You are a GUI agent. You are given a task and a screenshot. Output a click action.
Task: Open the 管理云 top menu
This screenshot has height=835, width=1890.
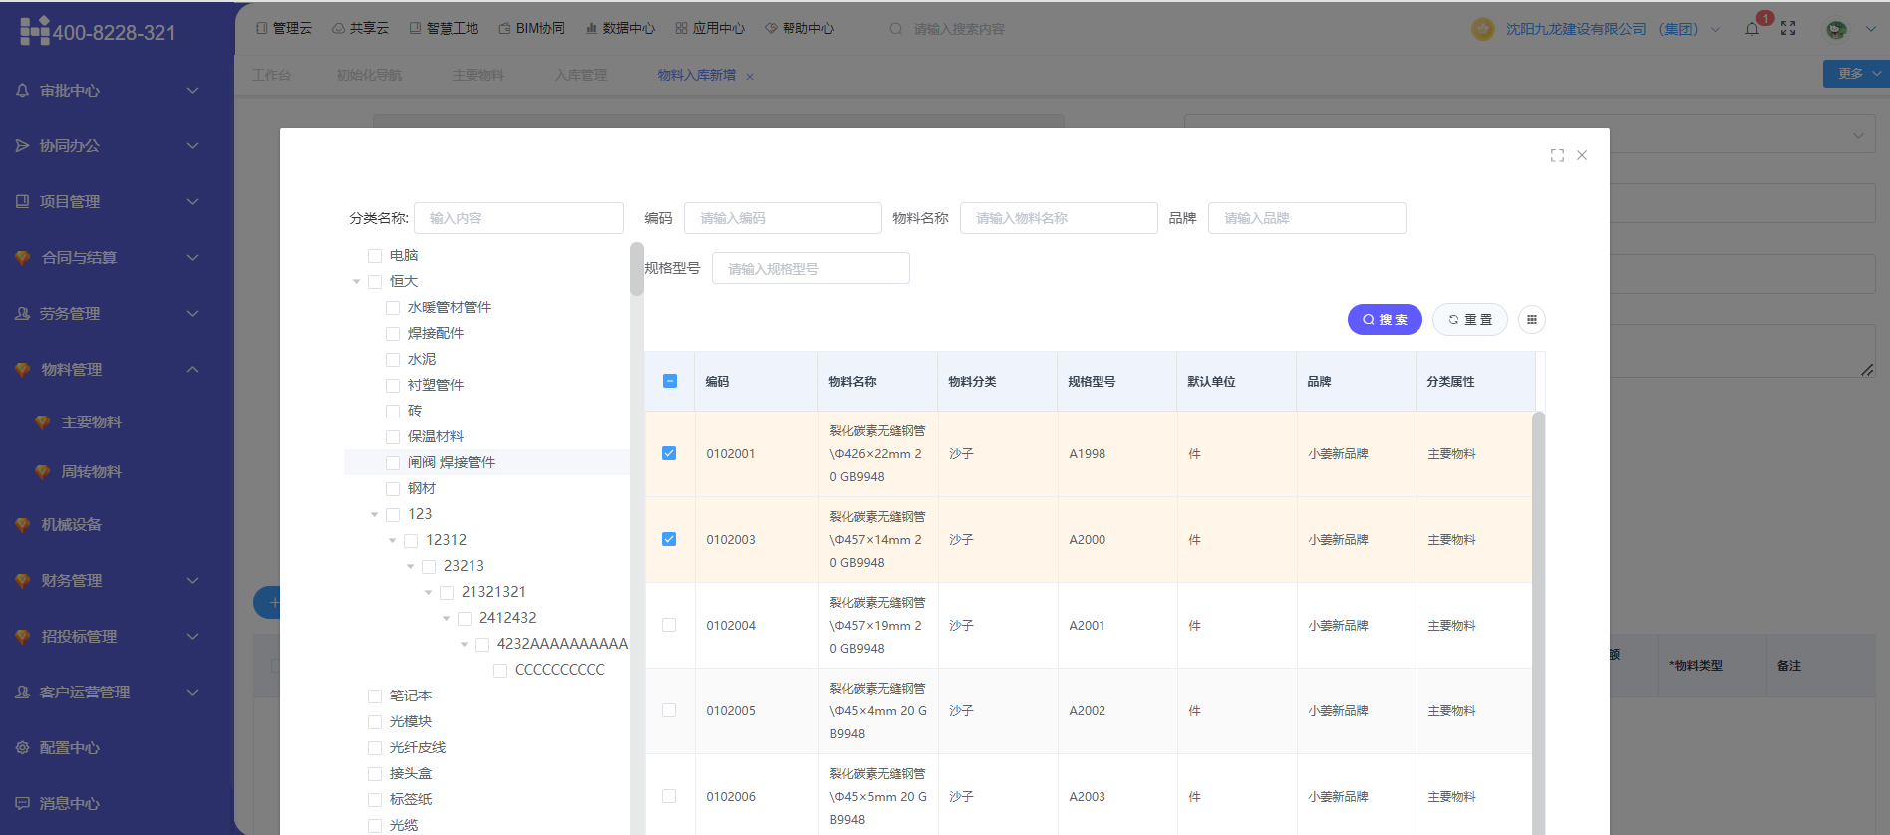click(284, 29)
